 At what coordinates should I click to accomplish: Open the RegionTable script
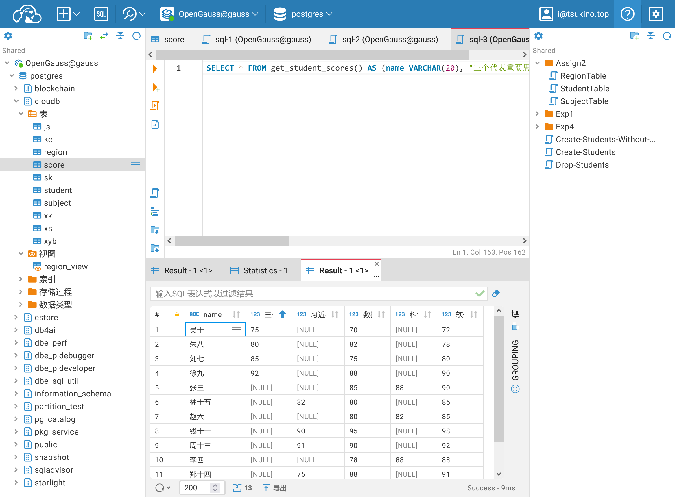(x=583, y=76)
